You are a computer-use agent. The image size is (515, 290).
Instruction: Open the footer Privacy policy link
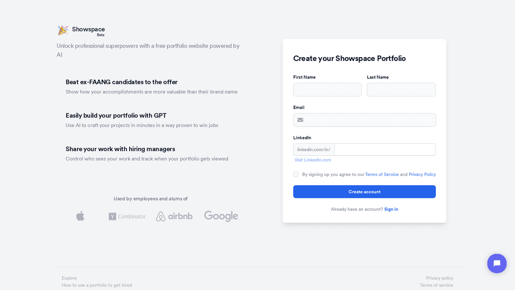click(x=440, y=278)
